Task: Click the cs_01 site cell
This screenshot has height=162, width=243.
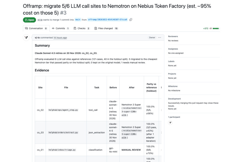Action: point(40,150)
